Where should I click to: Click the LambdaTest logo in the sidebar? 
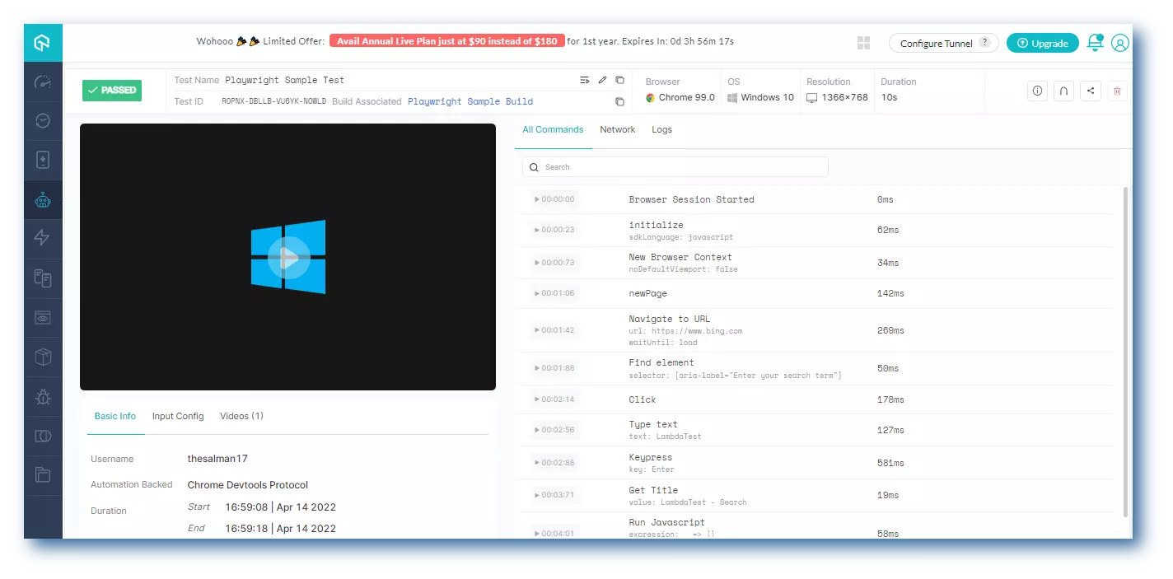(x=43, y=43)
